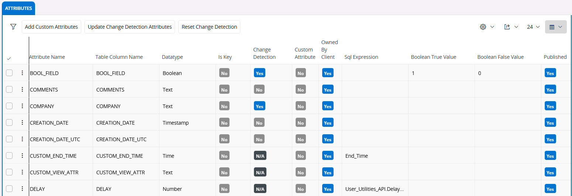This screenshot has height=196, width=572.
Task: Switch to the ATTRIBUTES tab
Action: [x=18, y=8]
